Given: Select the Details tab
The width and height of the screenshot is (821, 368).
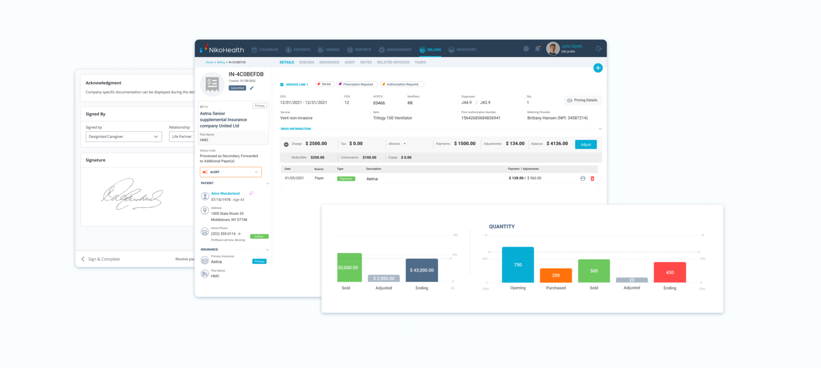Looking at the screenshot, I should coord(287,62).
